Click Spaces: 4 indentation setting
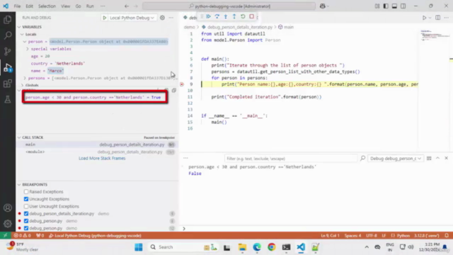The height and width of the screenshot is (255, 453). pyautogui.click(x=352, y=235)
